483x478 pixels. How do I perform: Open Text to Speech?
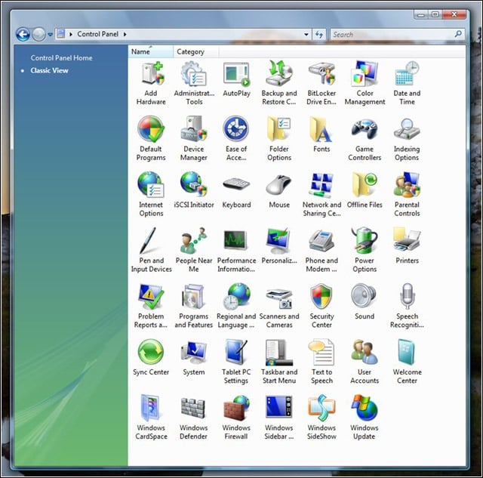pyautogui.click(x=321, y=362)
